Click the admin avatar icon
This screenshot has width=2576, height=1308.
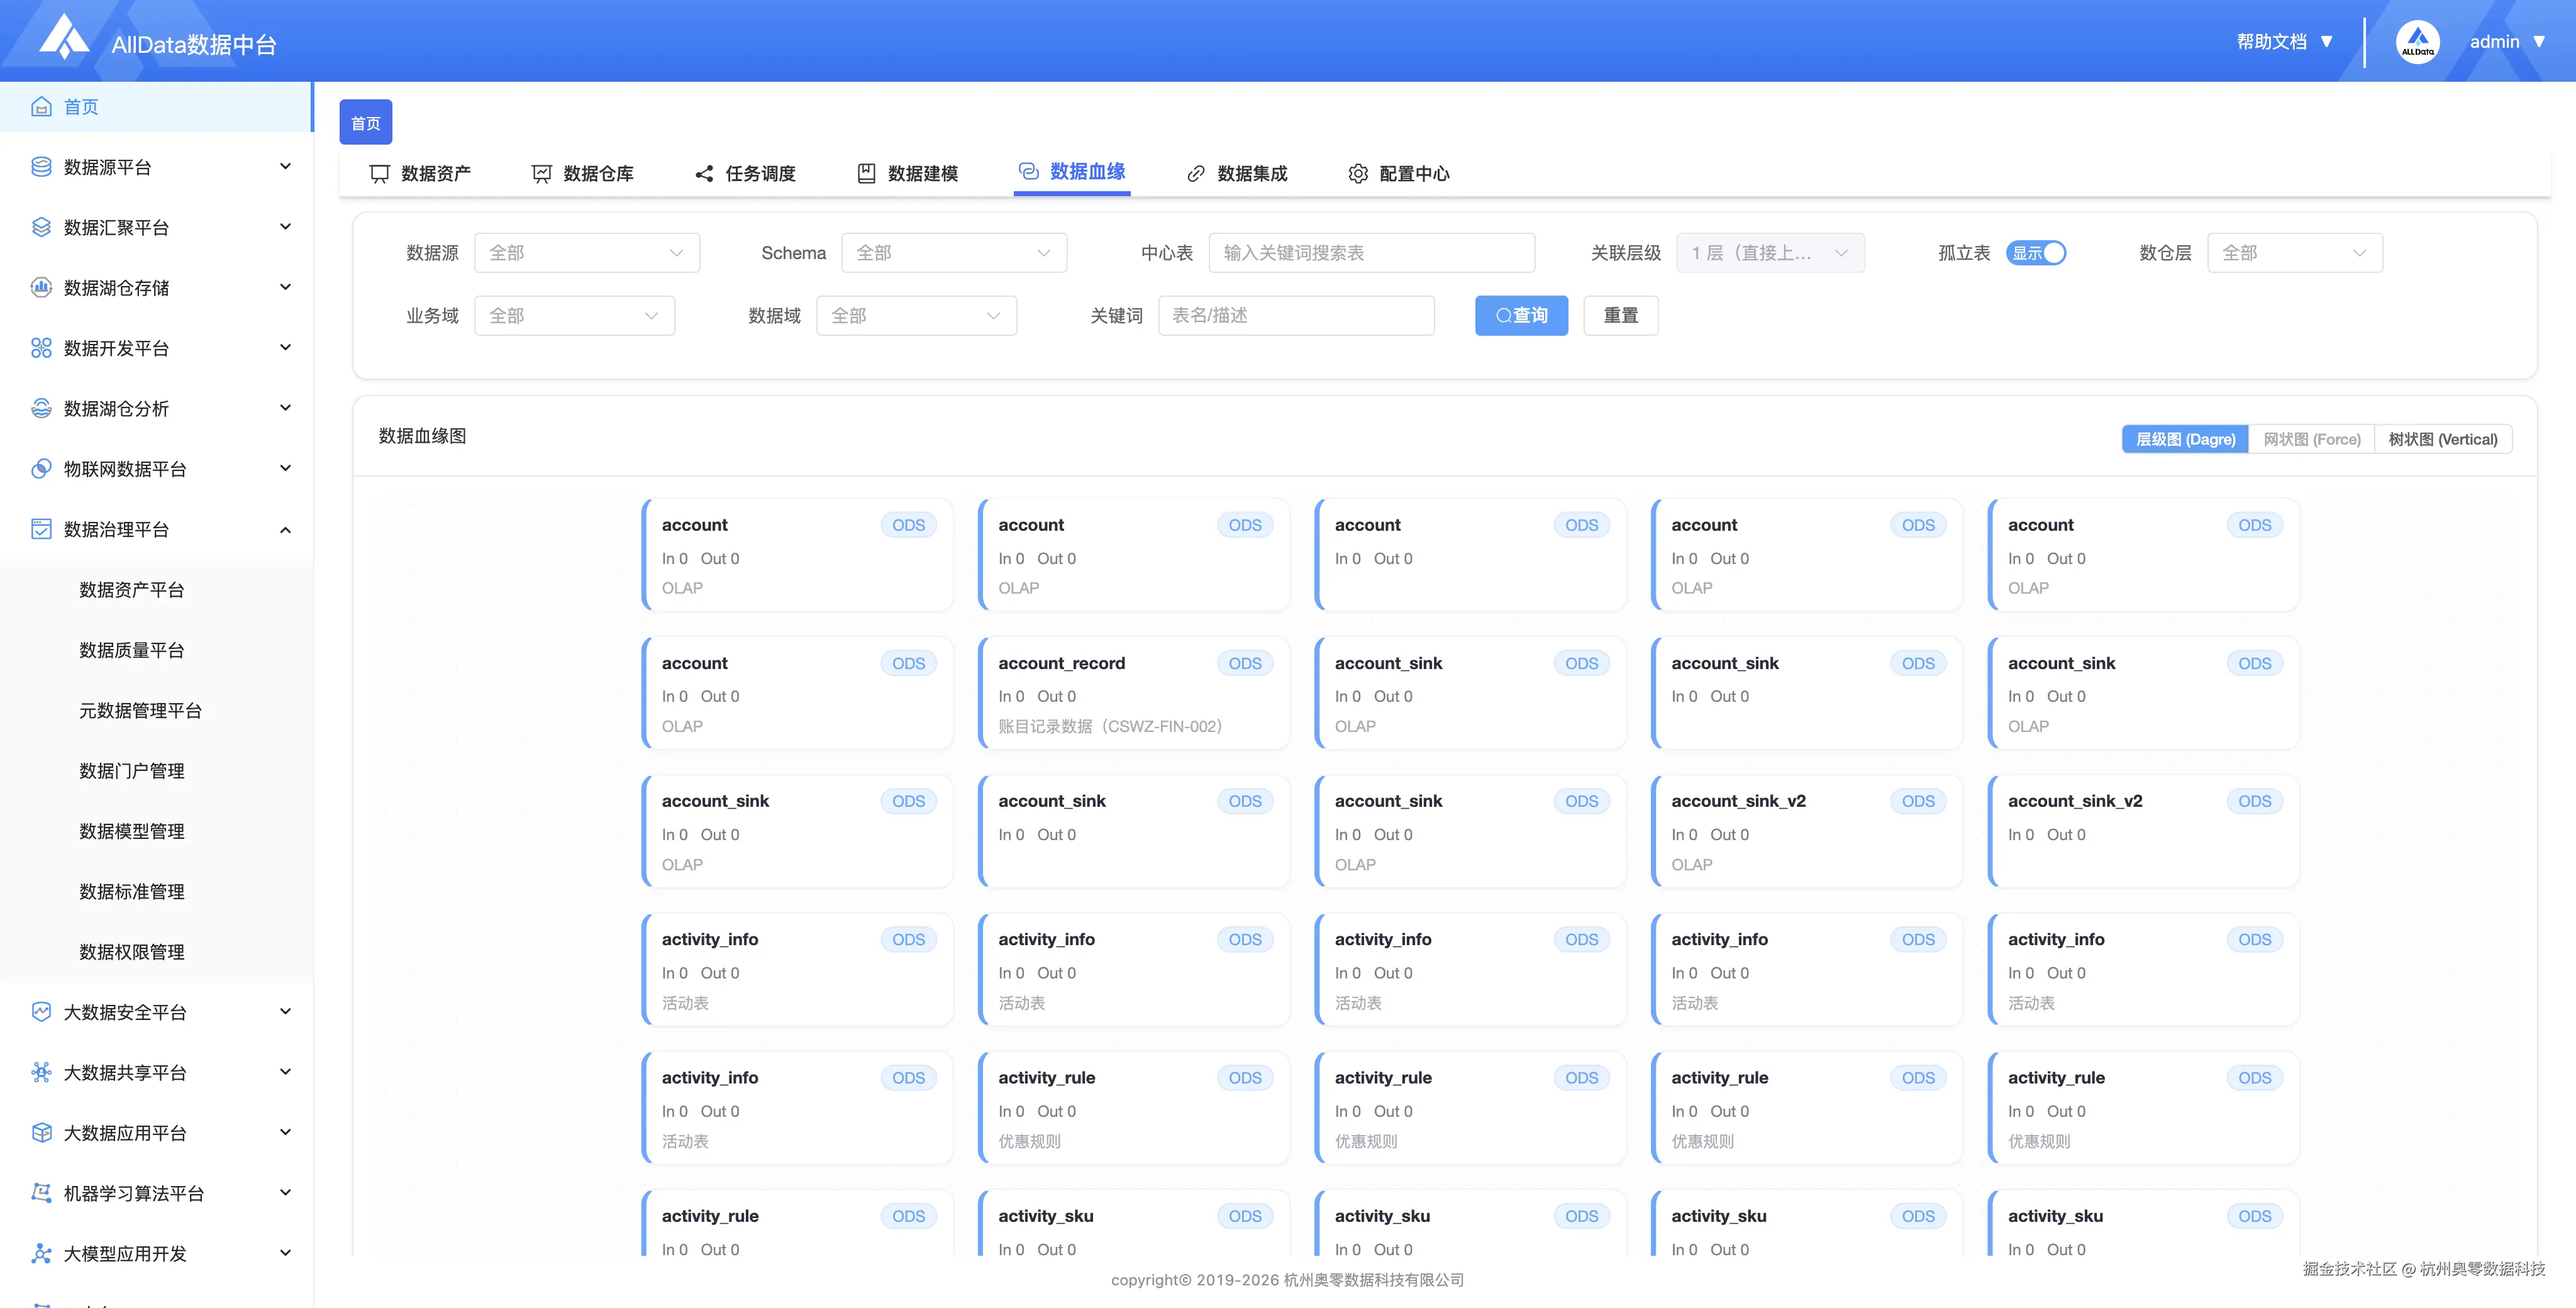[x=2417, y=42]
